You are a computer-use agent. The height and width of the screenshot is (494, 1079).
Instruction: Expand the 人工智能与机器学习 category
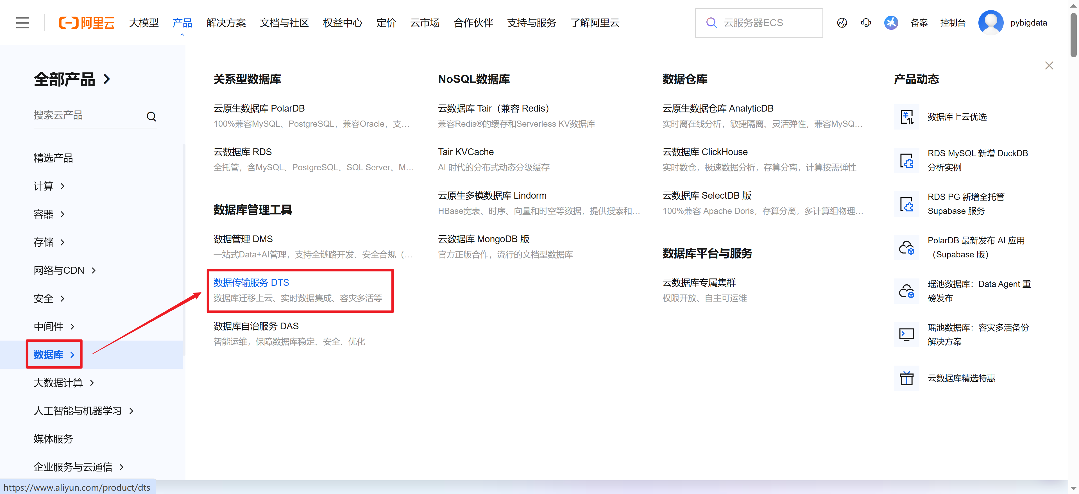pos(83,411)
